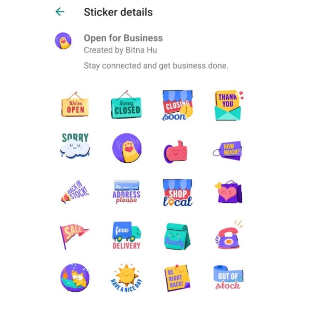Screen dimensions: 312x312
Task: Open the Open for Business pack avatar
Action: 63,41
